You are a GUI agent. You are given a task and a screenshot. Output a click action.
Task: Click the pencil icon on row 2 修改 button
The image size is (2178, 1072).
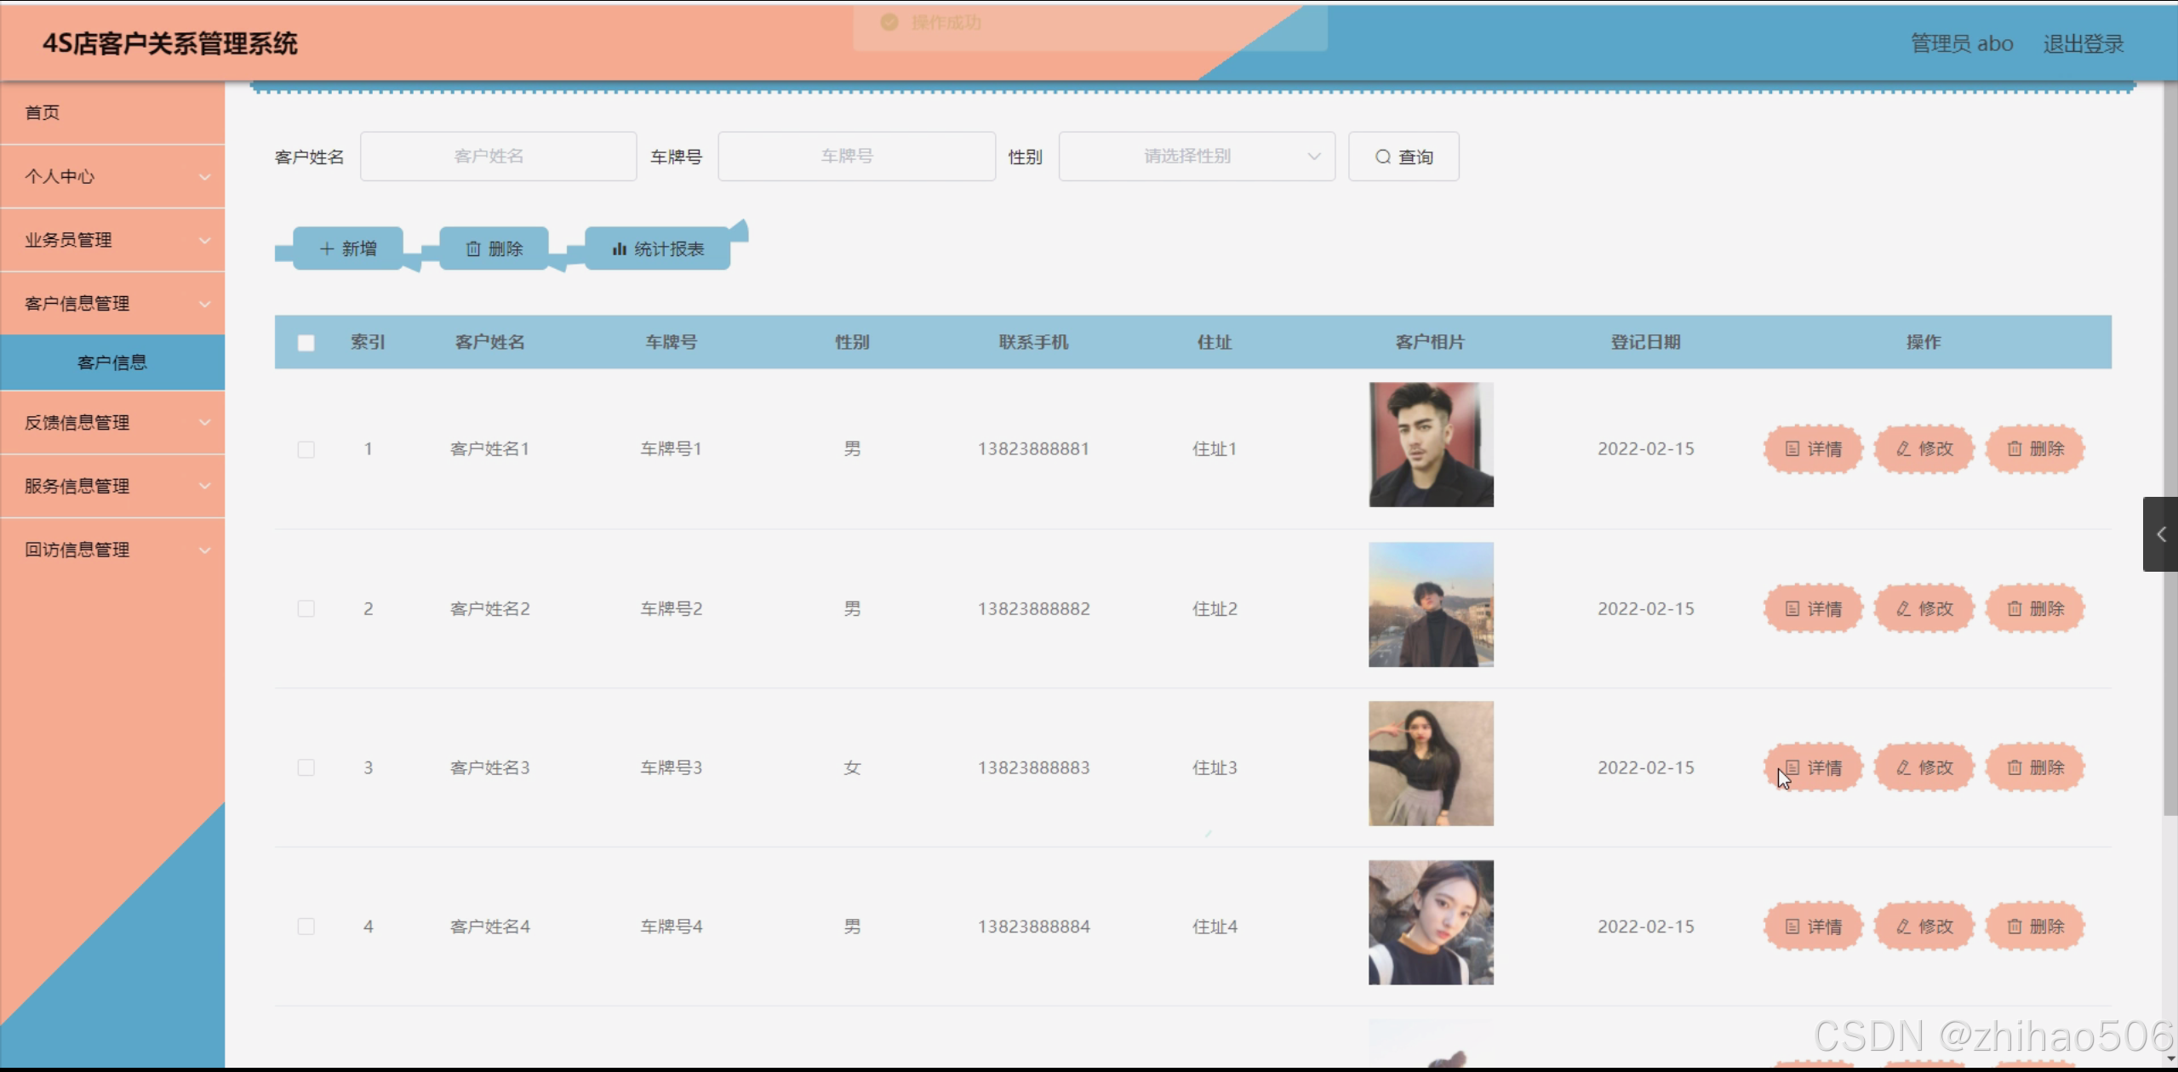(x=1902, y=607)
